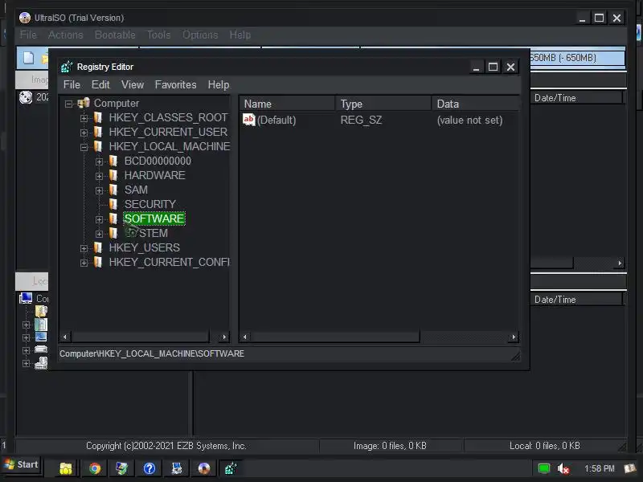Select the Computer icon in UltraISO local tree
The height and width of the screenshot is (482, 643).
[26, 298]
